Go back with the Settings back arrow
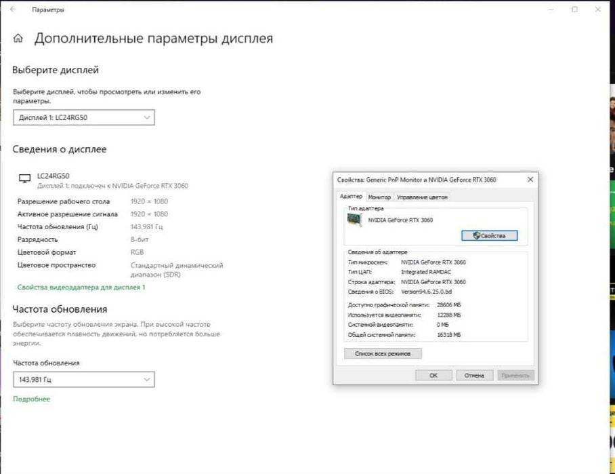The image size is (615, 474). click(13, 9)
